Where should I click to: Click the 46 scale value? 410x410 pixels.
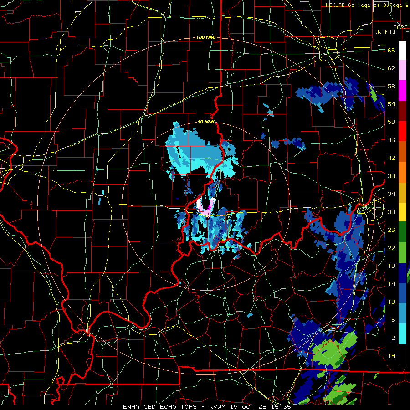[391, 140]
